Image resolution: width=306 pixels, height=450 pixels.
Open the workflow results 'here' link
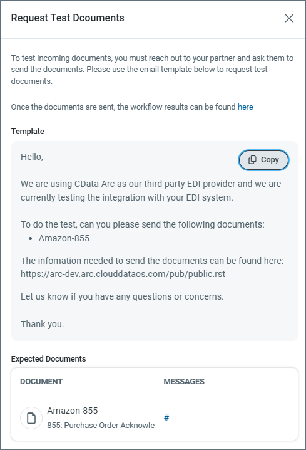pos(245,107)
